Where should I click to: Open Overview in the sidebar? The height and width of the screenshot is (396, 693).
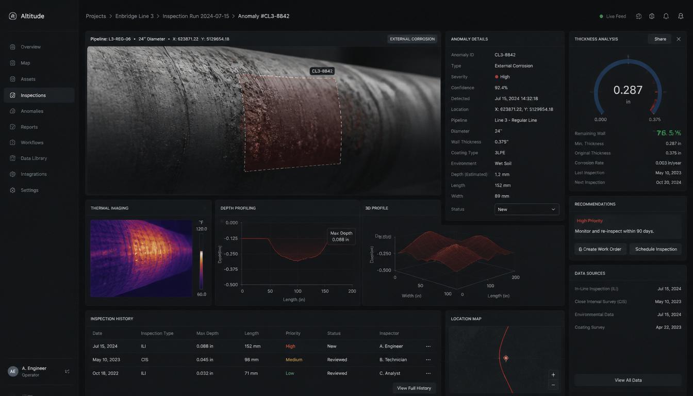click(39, 47)
